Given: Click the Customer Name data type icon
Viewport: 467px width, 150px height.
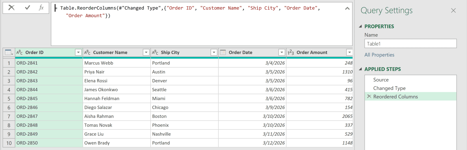Looking at the screenshot, I should click(x=87, y=52).
